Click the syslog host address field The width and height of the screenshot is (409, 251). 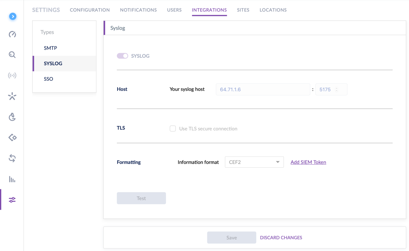tap(263, 89)
